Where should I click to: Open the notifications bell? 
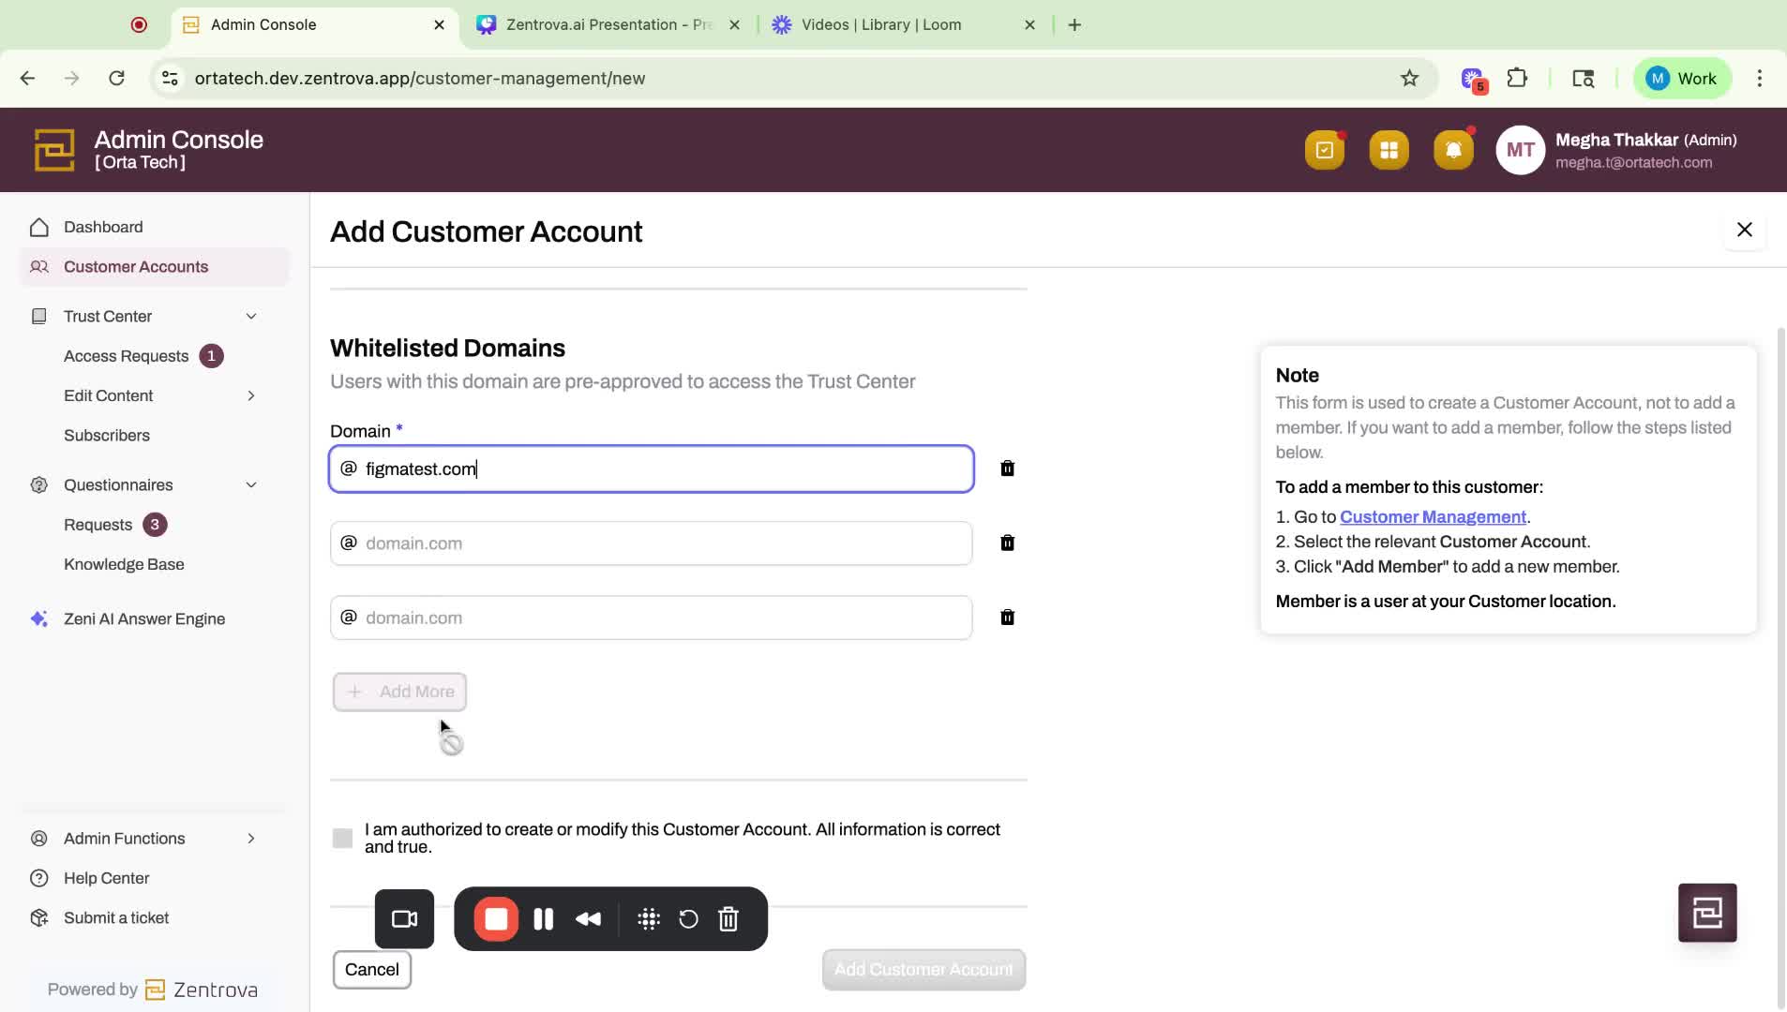[x=1453, y=150]
